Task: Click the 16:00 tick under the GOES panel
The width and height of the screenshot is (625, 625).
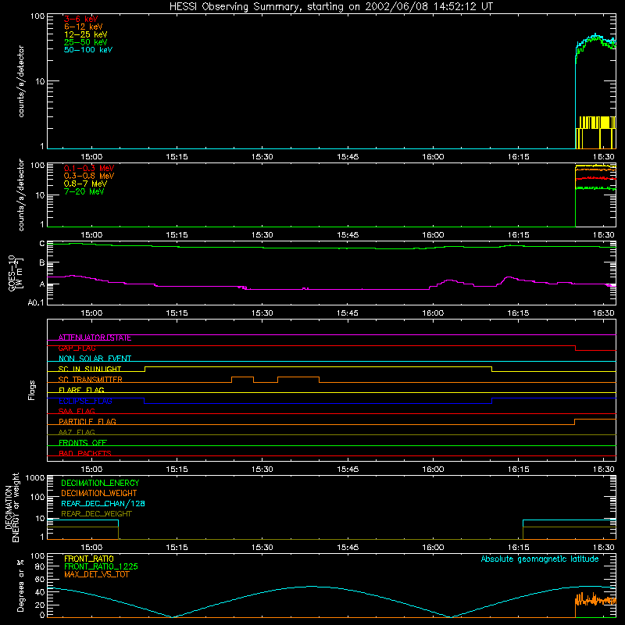Action: pyautogui.click(x=433, y=313)
